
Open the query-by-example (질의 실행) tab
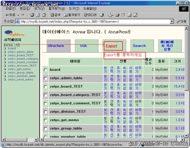click(x=170, y=46)
